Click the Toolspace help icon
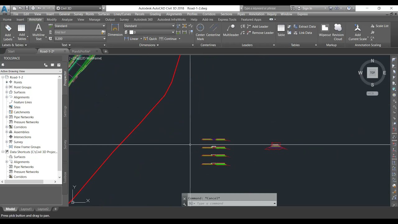398x224 pixels. (x=59, y=65)
